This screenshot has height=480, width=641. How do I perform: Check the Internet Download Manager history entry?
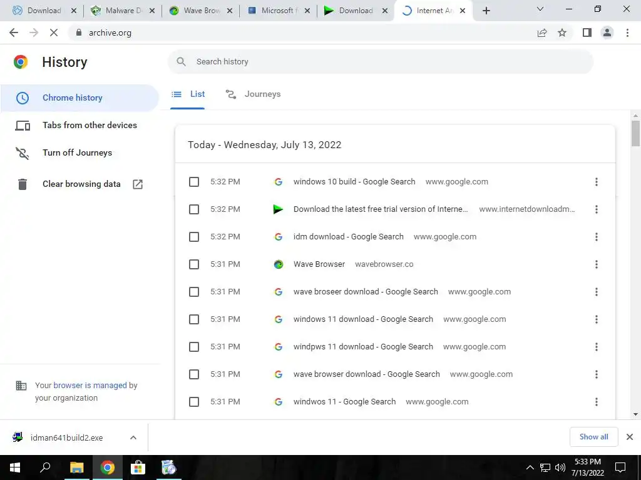tap(194, 209)
